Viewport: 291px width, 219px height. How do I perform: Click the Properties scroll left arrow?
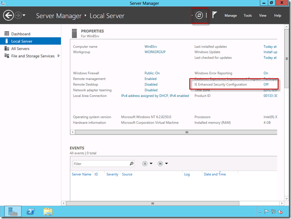tap(73, 132)
